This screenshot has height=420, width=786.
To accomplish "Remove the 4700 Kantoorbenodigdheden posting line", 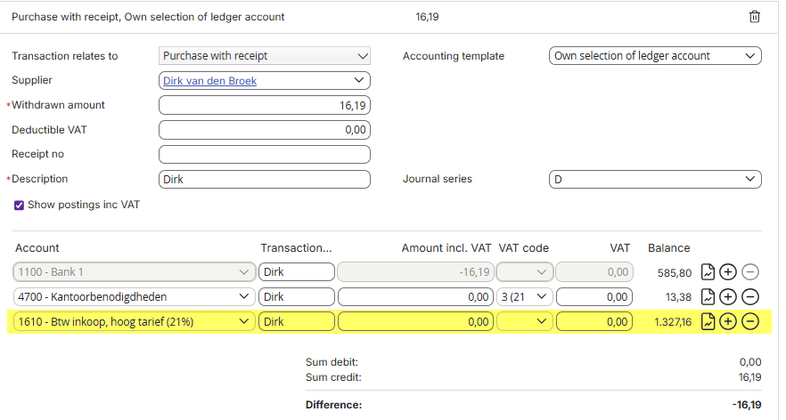I will point(750,297).
